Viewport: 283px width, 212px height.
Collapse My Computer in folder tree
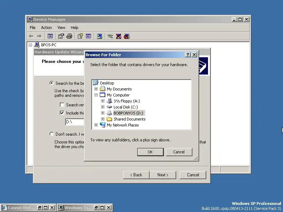[96, 95]
